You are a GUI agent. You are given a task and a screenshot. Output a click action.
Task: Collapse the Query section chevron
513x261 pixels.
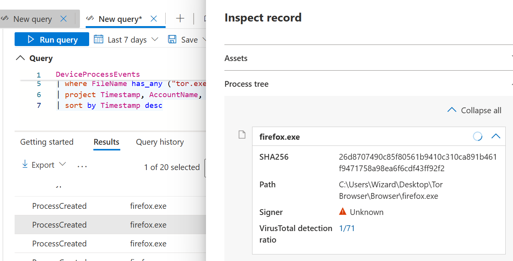pyautogui.click(x=20, y=58)
